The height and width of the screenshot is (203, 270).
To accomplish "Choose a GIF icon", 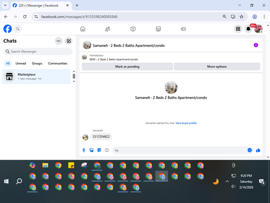I will [107, 150].
